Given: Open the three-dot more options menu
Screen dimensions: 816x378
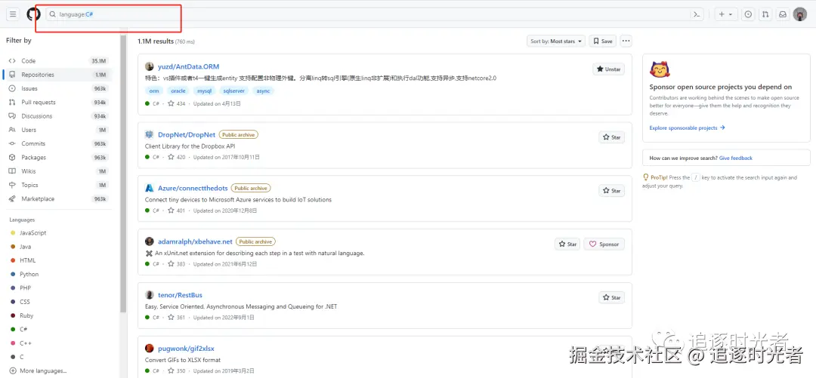Looking at the screenshot, I should coord(626,41).
